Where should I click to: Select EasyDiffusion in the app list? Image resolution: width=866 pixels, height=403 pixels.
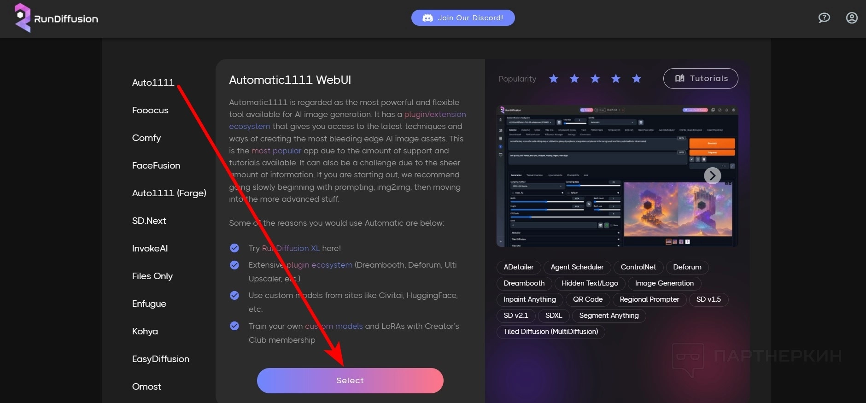point(161,359)
